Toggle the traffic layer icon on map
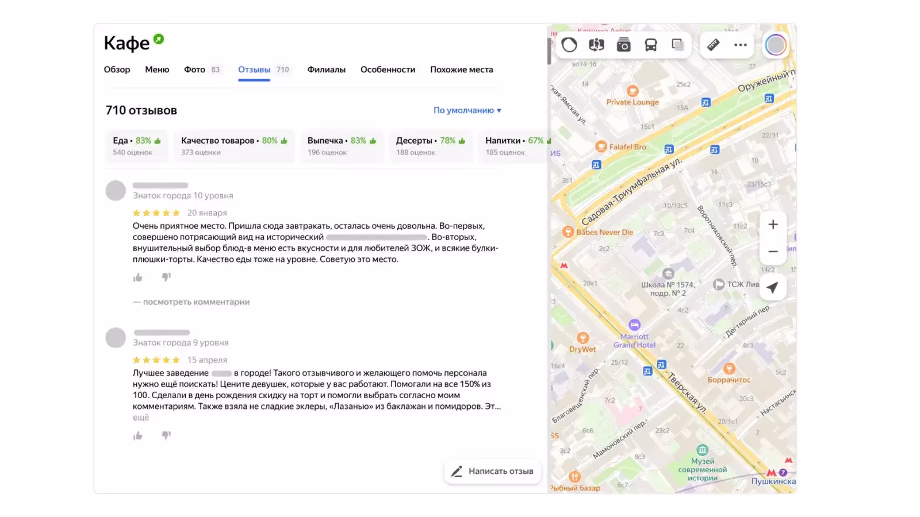Screen dimensions: 920x517 [x=569, y=45]
